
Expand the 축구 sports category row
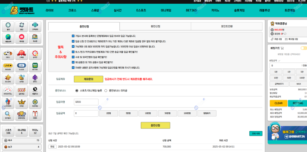pyautogui.click(x=21, y=140)
